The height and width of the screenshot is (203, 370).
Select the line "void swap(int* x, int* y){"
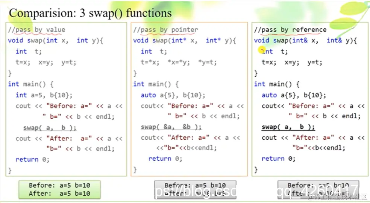click(184, 40)
